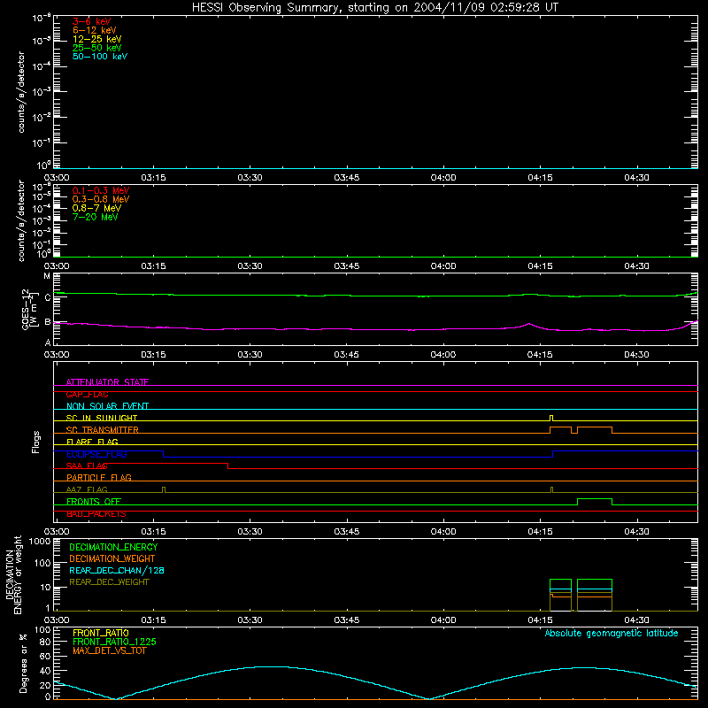Select the SAA_FLAG label
This screenshot has width=708, height=708.
pyautogui.click(x=87, y=466)
